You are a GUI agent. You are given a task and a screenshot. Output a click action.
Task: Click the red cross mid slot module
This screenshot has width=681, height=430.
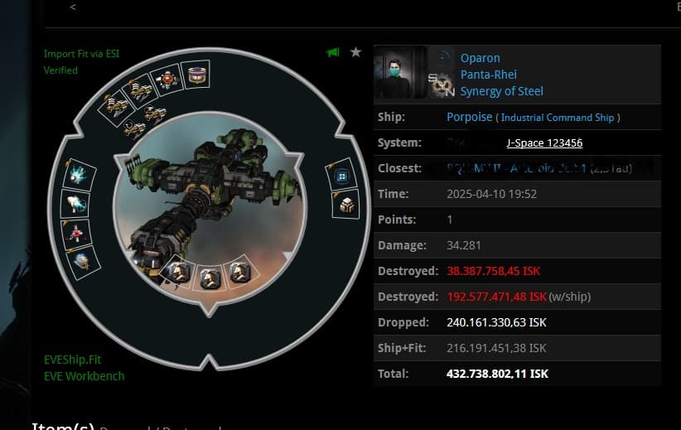click(76, 233)
